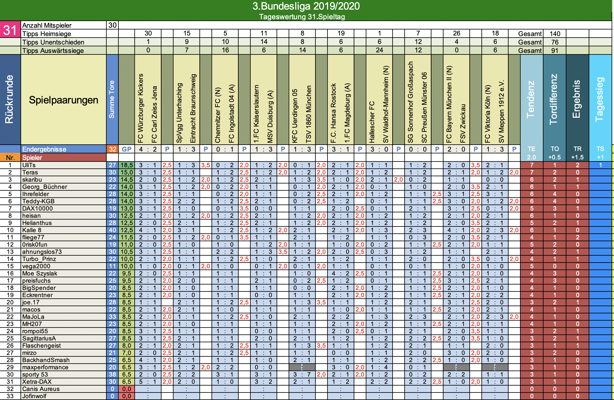Click player name 'skaribu'
This screenshot has height=400, width=614.
32,180
